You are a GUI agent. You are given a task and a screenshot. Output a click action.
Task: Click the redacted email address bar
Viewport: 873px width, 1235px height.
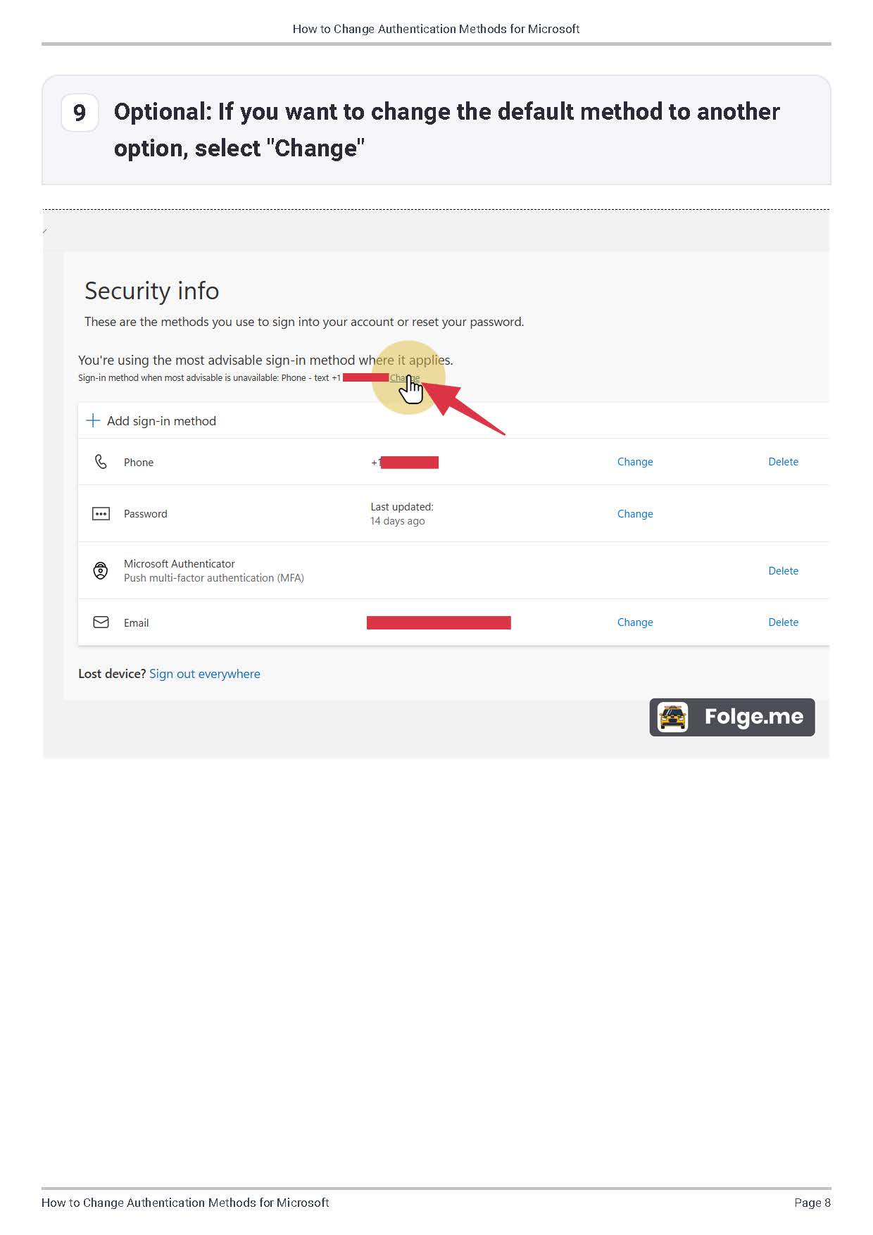[439, 622]
